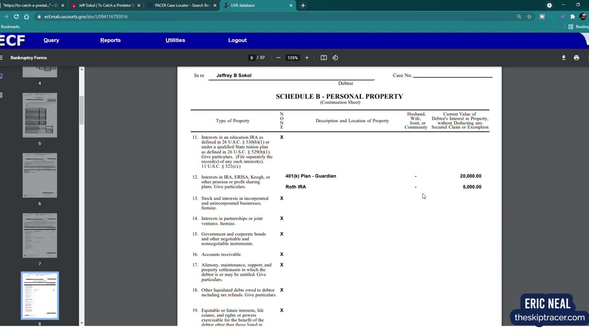This screenshot has width=589, height=331.
Task: Open the Reading list button
Action: click(578, 27)
